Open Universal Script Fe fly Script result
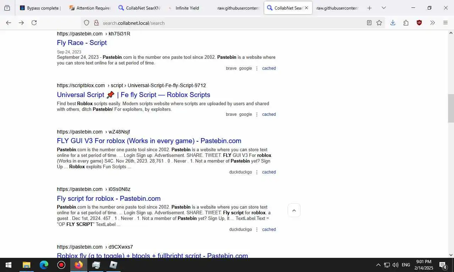 pyautogui.click(x=133, y=95)
